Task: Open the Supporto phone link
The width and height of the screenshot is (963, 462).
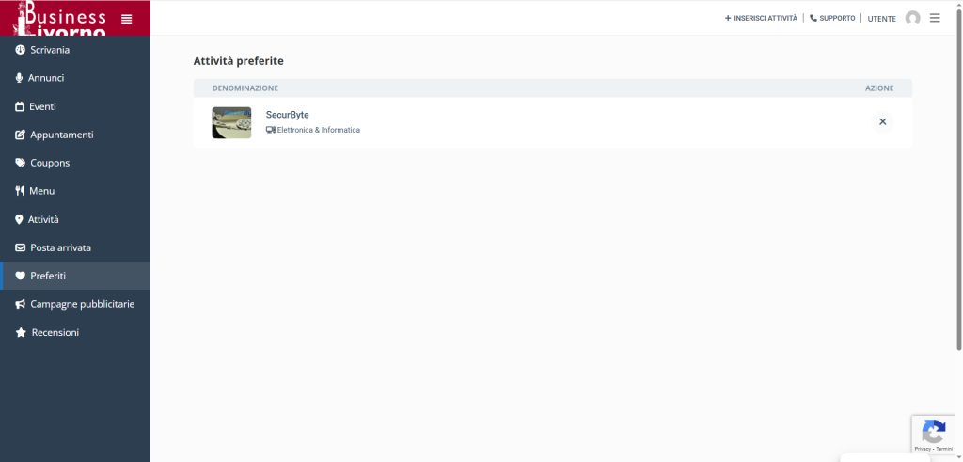Action: (832, 18)
